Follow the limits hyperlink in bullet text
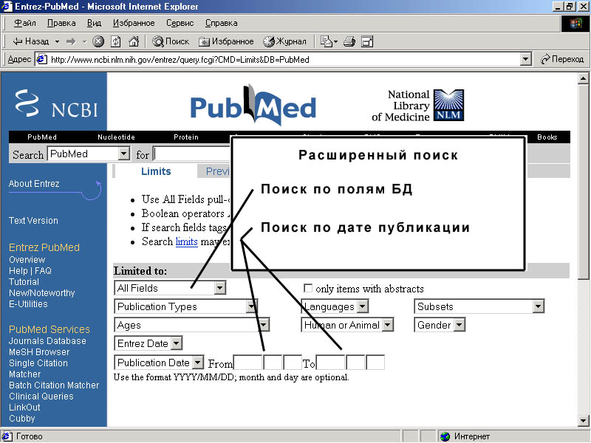This screenshot has height=443, width=591. click(187, 241)
